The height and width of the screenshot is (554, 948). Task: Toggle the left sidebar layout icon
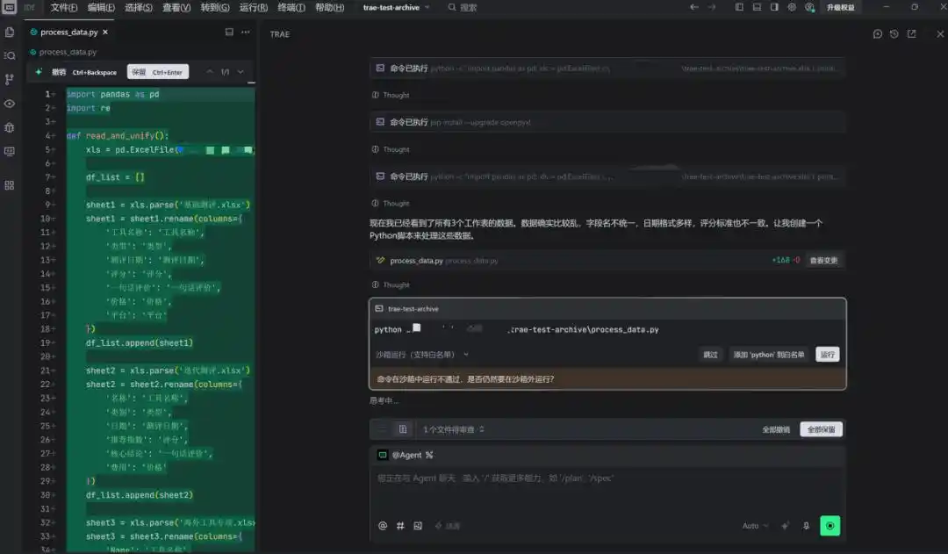[739, 7]
